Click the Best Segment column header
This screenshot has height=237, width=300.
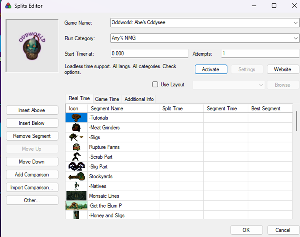pos(270,108)
